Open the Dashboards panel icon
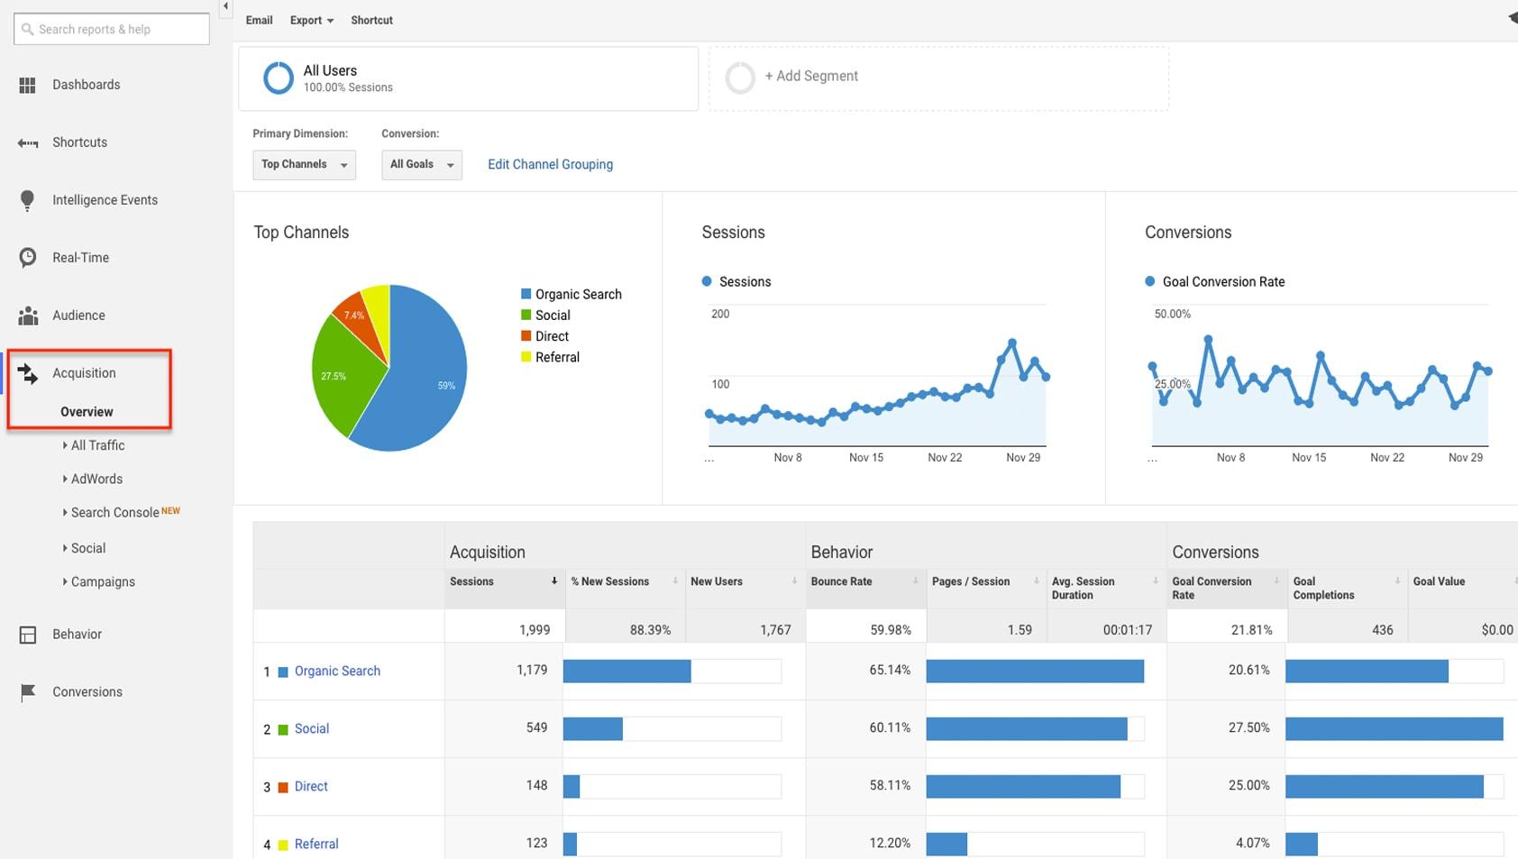The width and height of the screenshot is (1518, 859). tap(27, 85)
